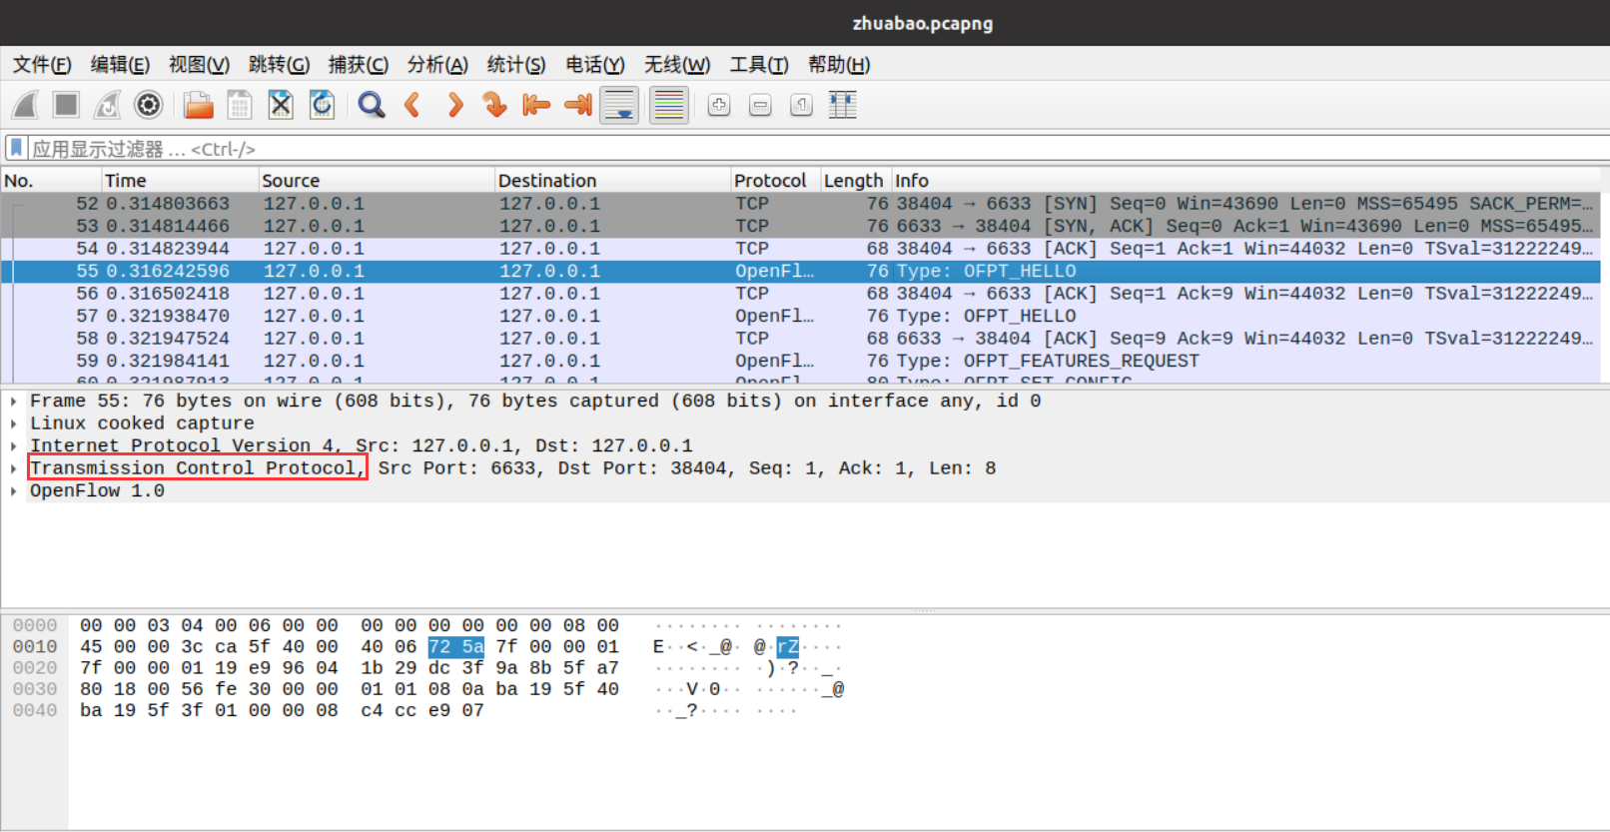Sort packets by the Time column

pos(180,181)
